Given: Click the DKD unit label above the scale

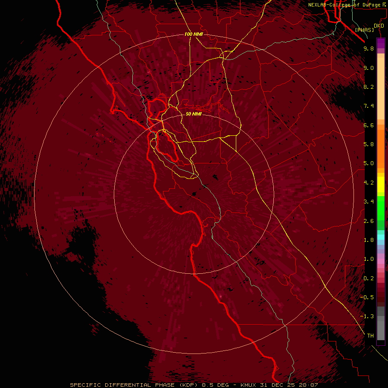Looking at the screenshot, I should pyautogui.click(x=379, y=26).
